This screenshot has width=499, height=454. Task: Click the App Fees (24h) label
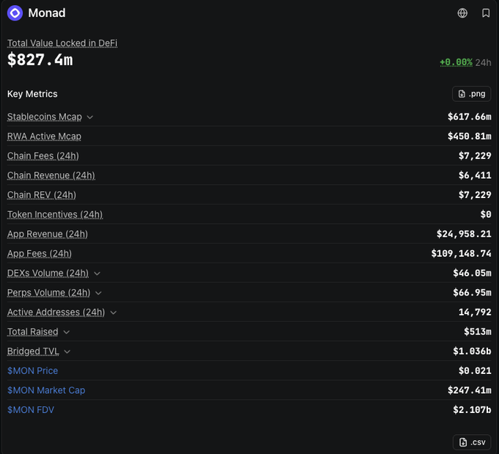pyautogui.click(x=40, y=254)
